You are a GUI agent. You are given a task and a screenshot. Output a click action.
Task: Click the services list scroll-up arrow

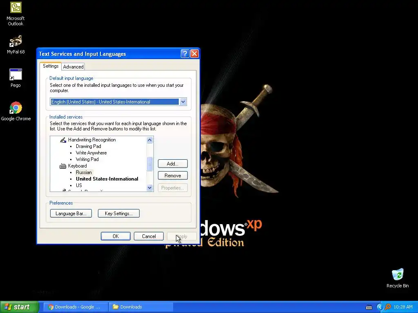coord(149,140)
